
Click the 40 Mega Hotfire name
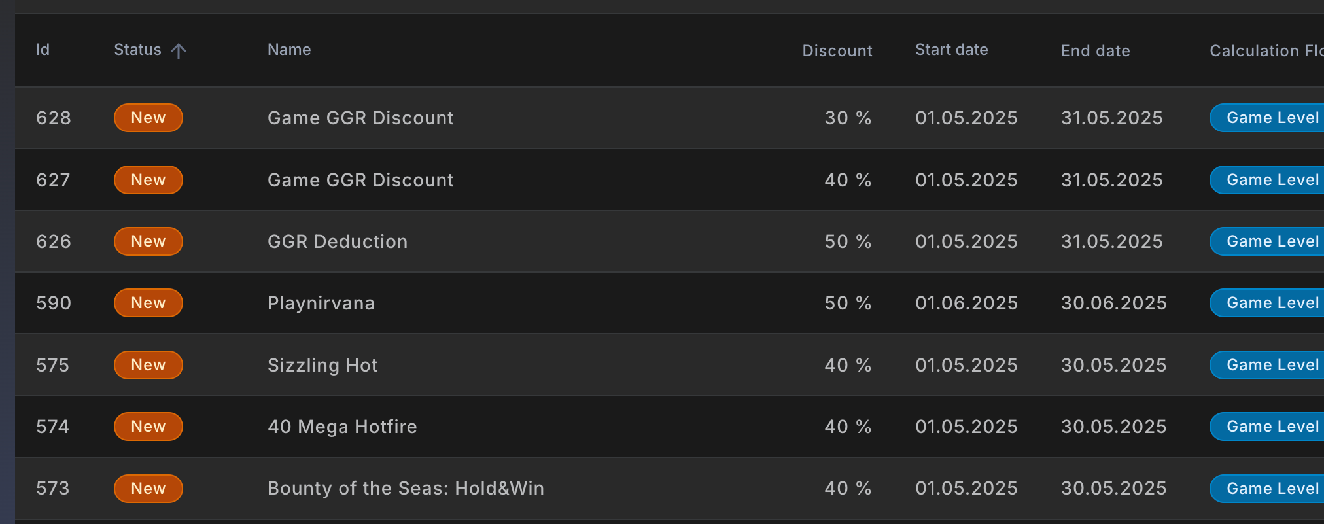[x=342, y=427]
